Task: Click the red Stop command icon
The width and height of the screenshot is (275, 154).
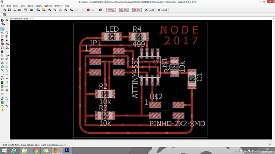Action: coord(88,10)
